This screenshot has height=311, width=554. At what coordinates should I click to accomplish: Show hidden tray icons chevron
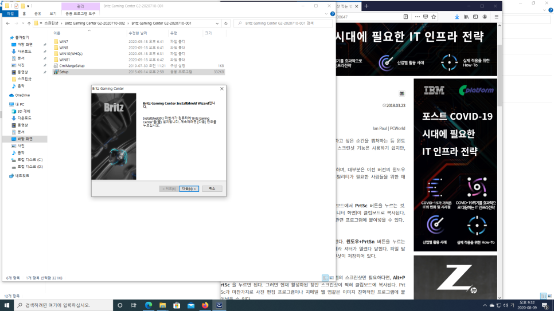pos(485,305)
